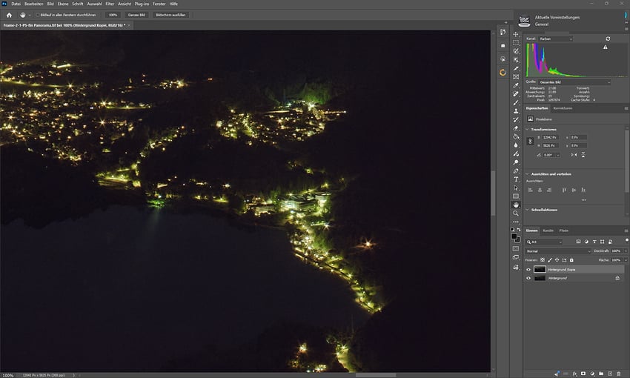Select the Paint Bucket tool

click(516, 136)
